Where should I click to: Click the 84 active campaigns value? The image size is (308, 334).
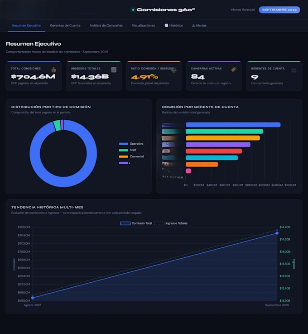(197, 77)
